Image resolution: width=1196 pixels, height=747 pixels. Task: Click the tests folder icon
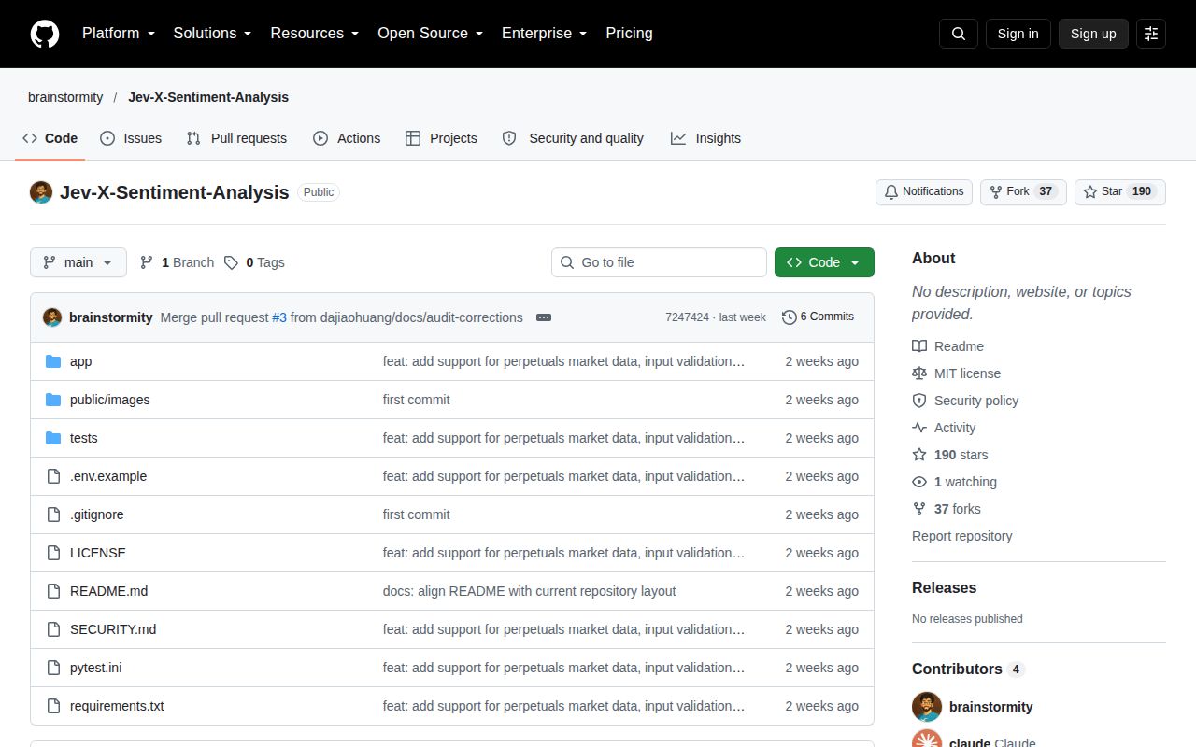53,438
